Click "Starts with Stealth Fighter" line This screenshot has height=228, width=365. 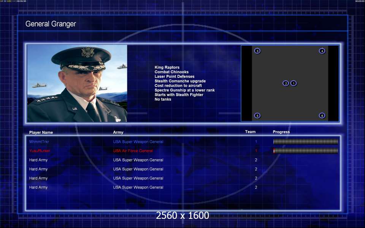(x=179, y=95)
